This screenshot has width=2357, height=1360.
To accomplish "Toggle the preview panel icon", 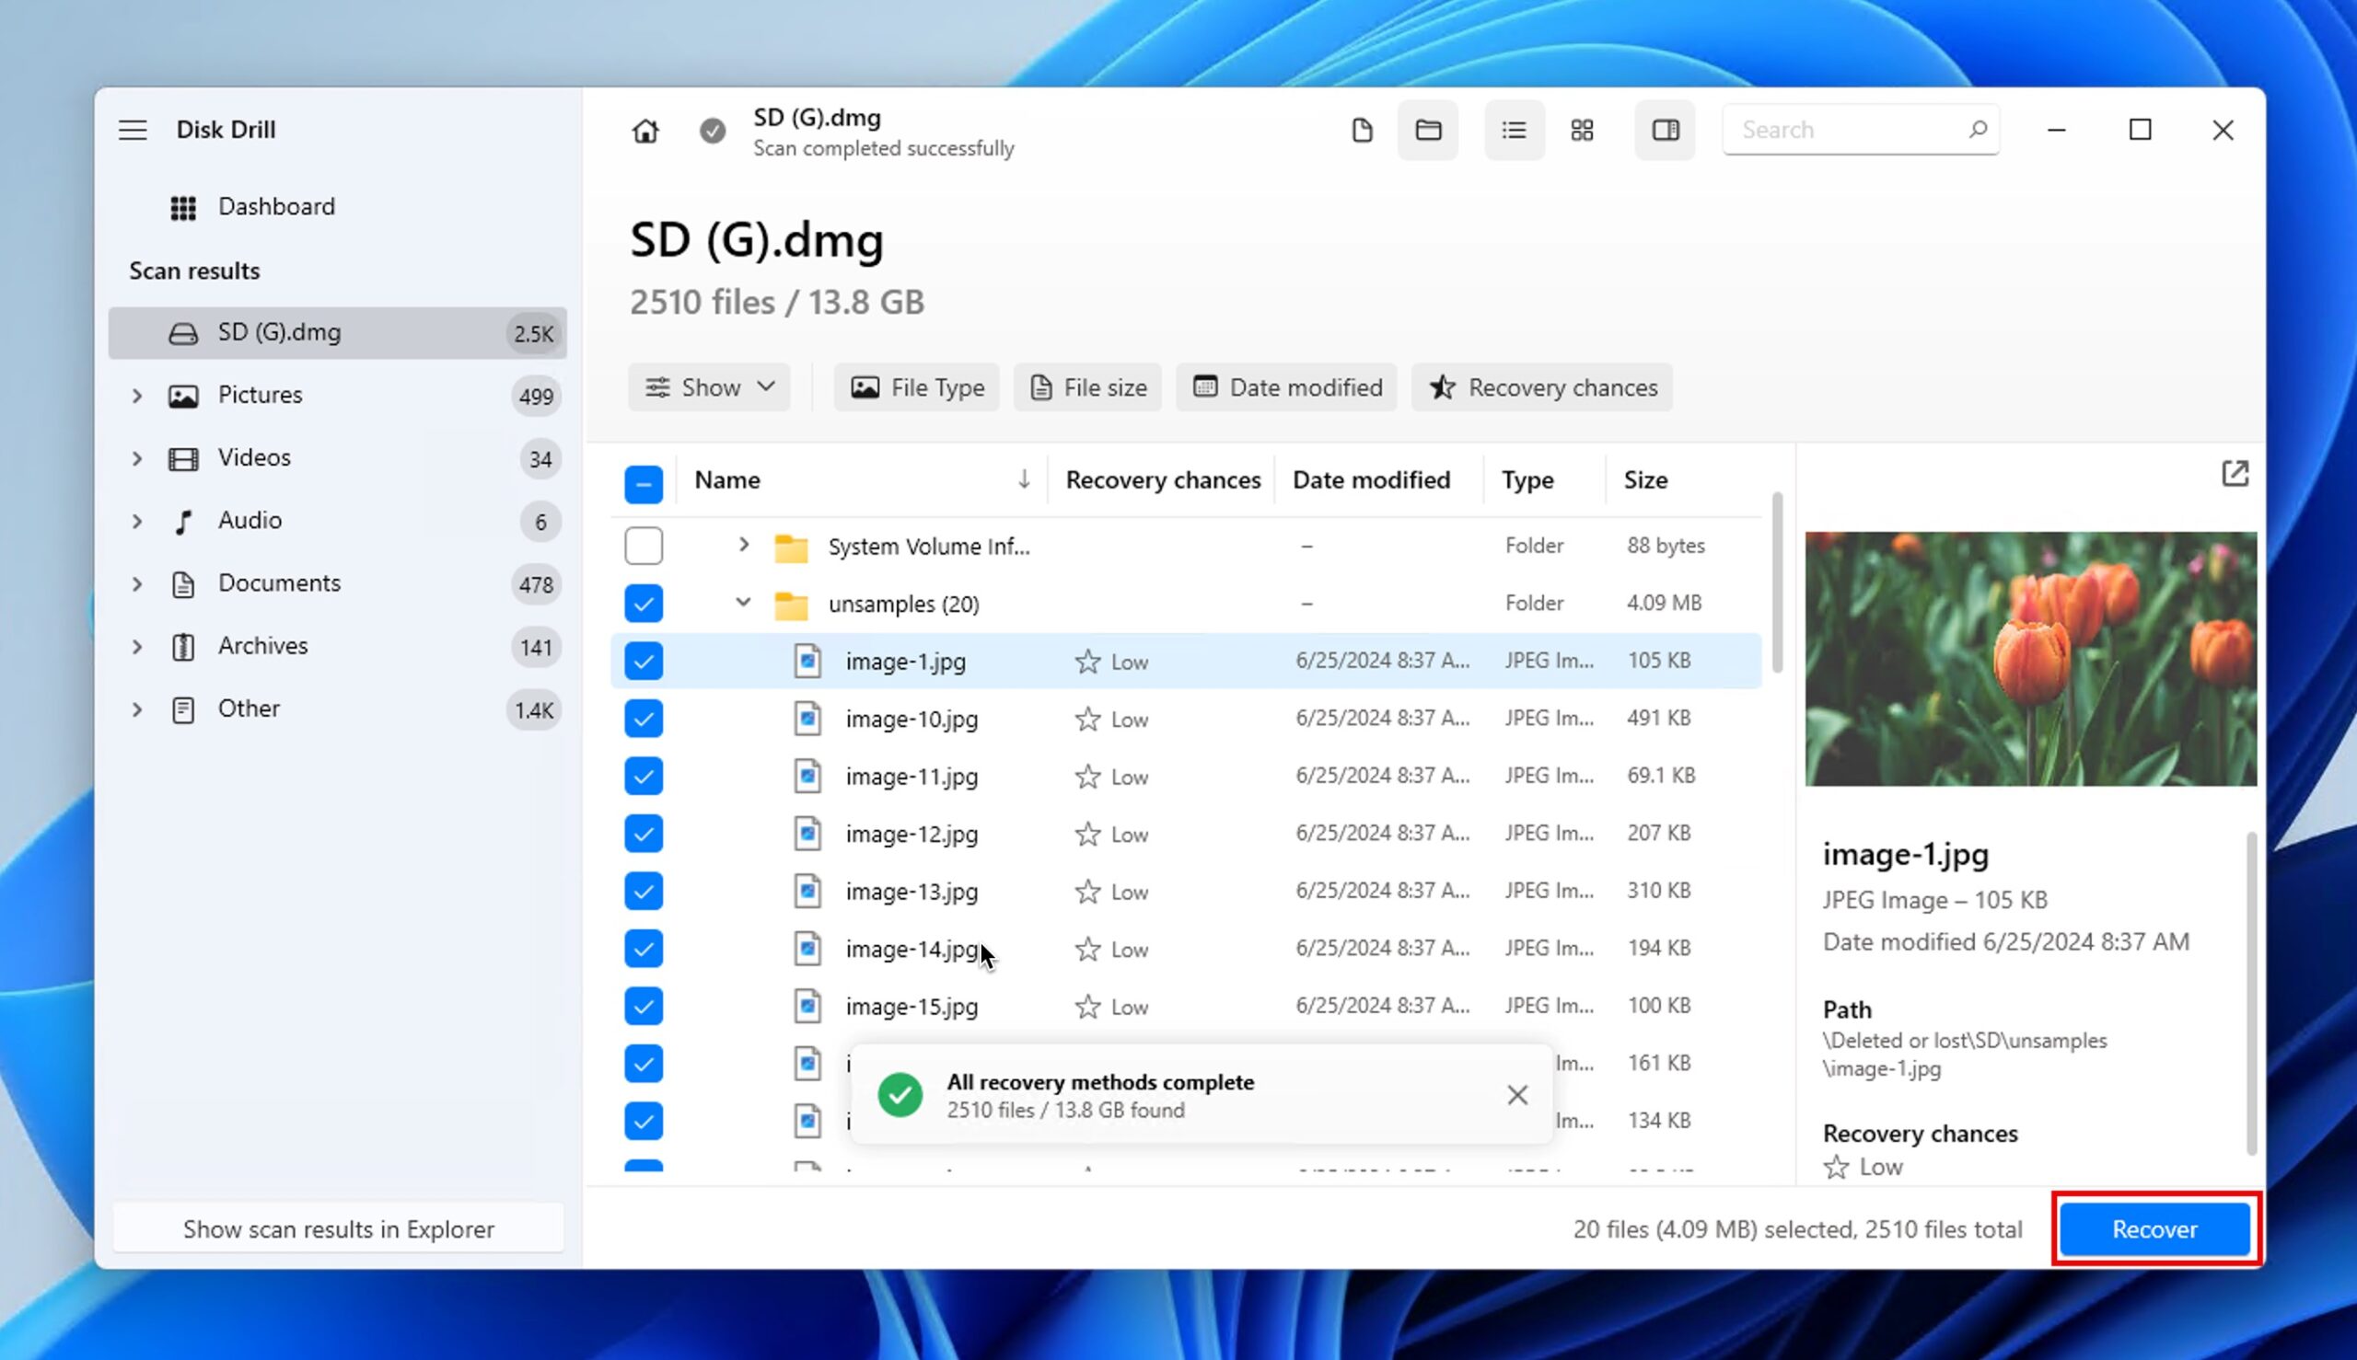I will (1665, 130).
